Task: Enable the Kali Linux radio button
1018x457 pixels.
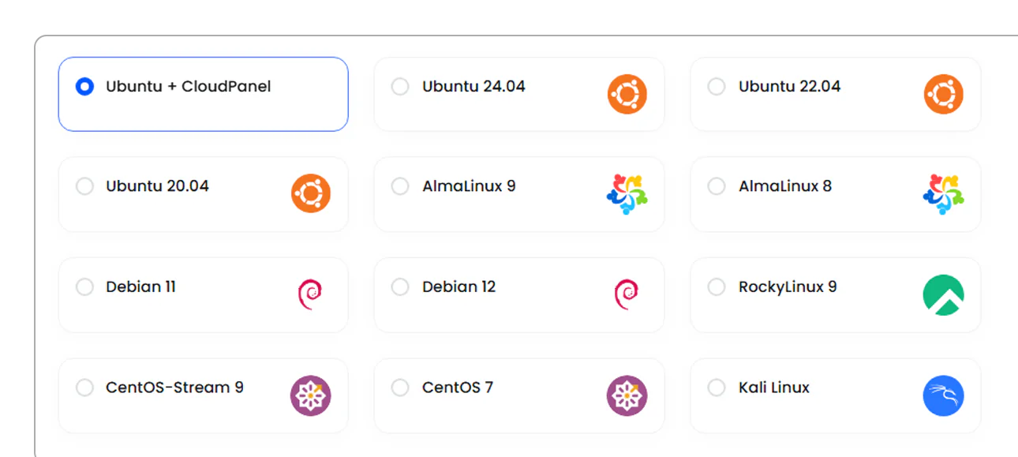Action: (x=716, y=388)
